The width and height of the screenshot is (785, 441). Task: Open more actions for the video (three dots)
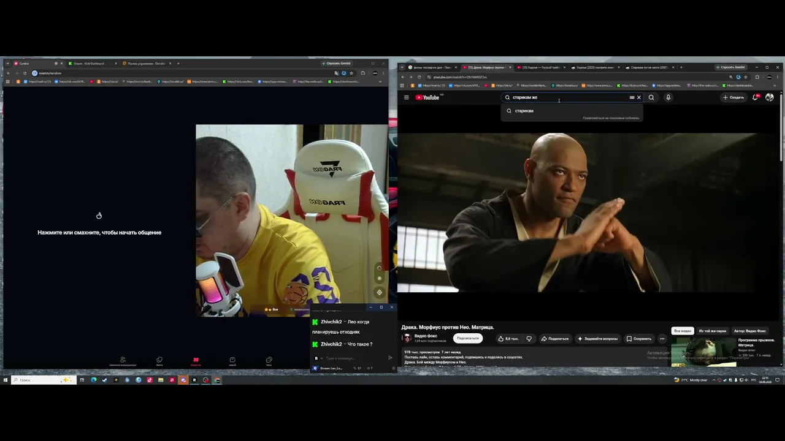tap(662, 339)
